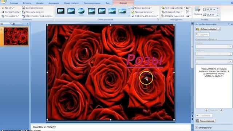Select the roses slide thumbnail
The width and height of the screenshot is (233, 131).
click(16, 36)
